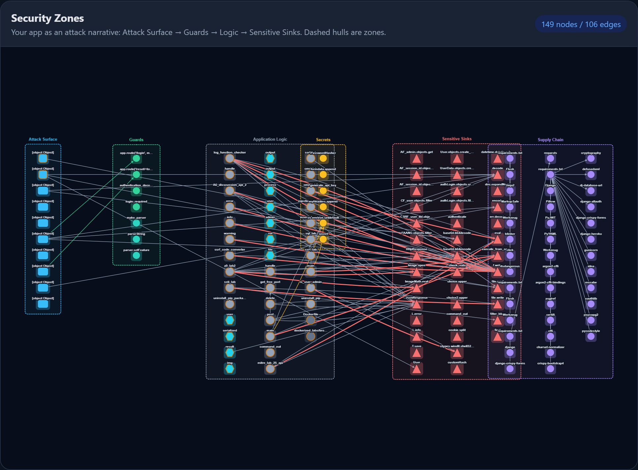Image resolution: width=638 pixels, height=470 pixels.
Task: Select the warning logic node
Action: pos(230,239)
